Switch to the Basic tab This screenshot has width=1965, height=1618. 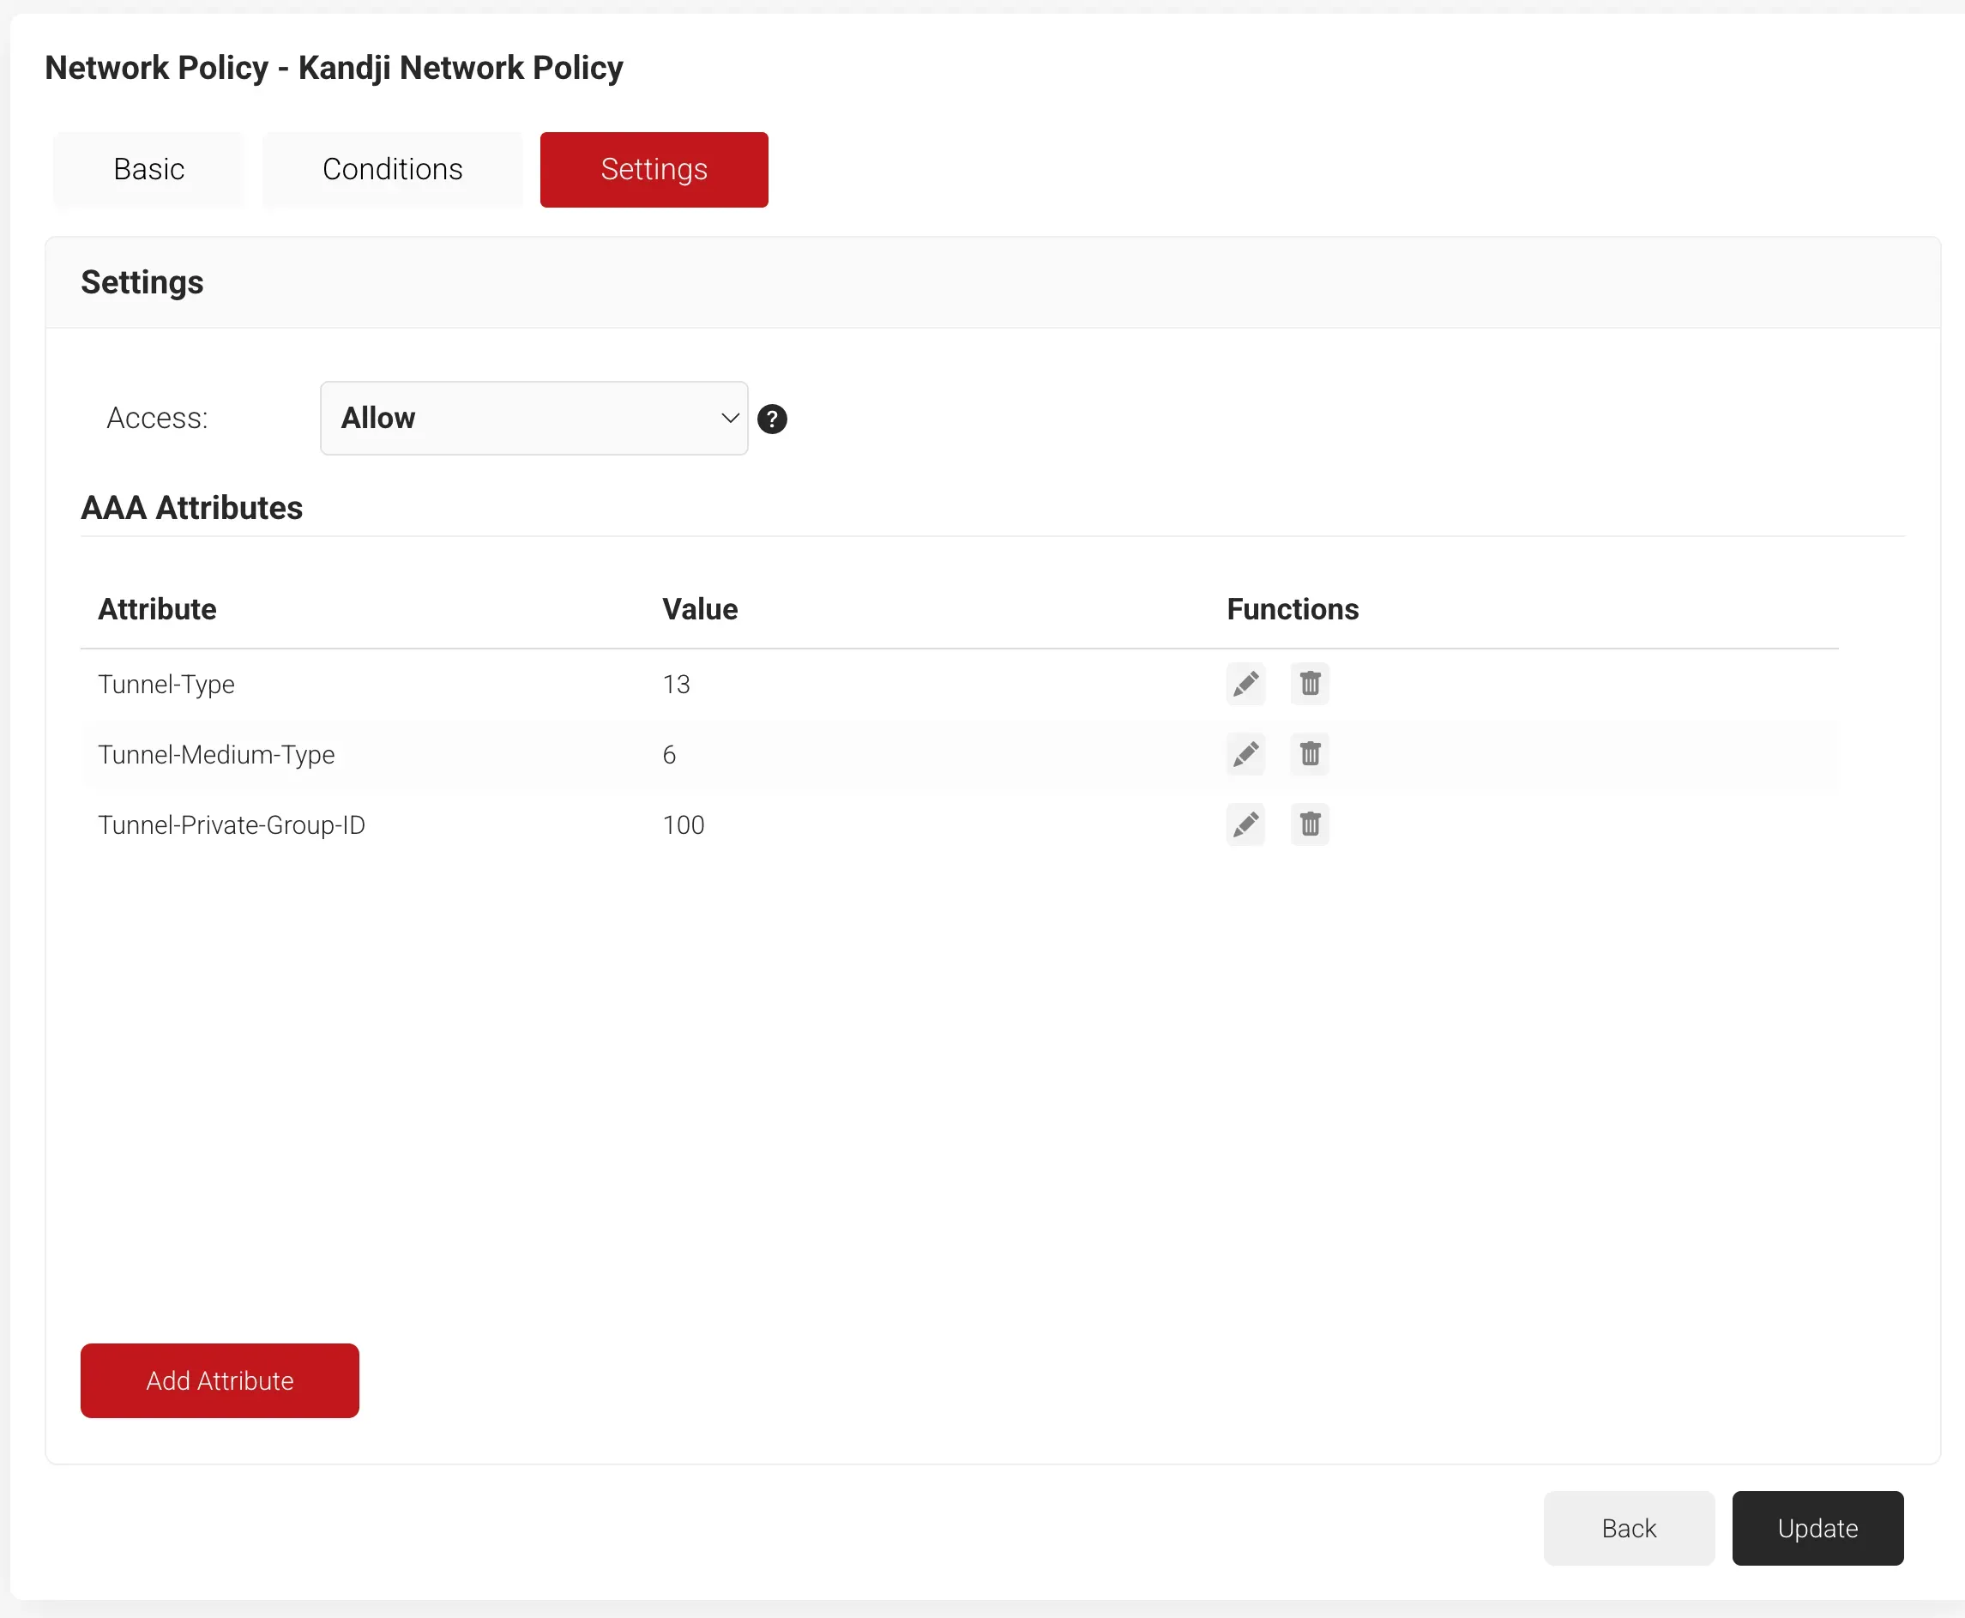coord(148,170)
